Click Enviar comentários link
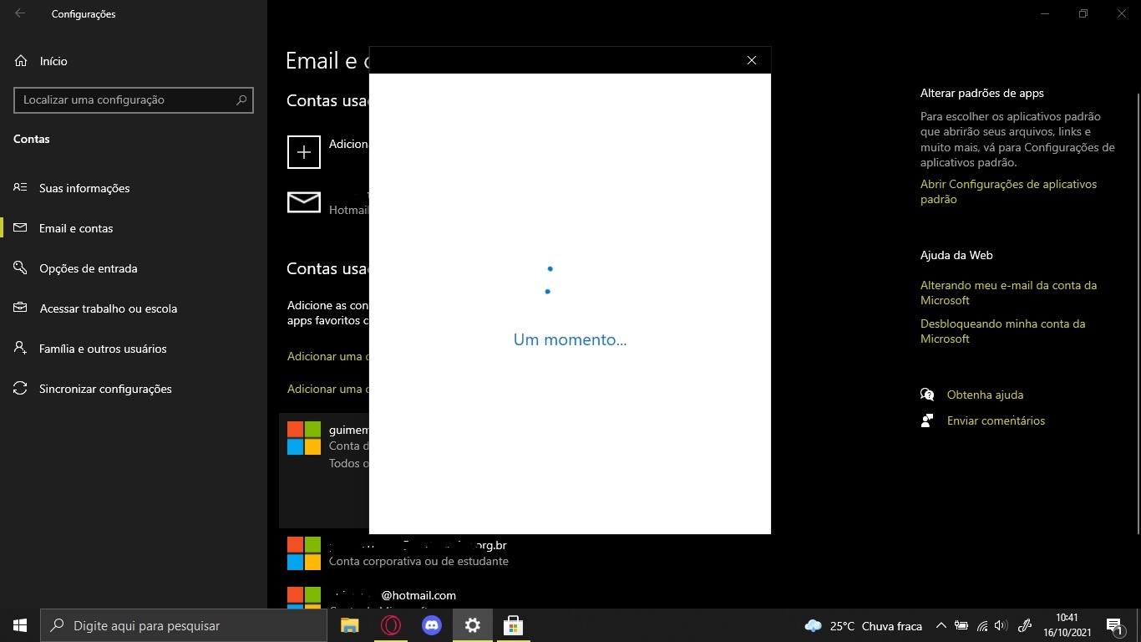 click(x=996, y=420)
